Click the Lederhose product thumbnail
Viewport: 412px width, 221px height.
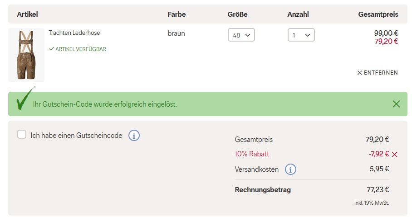click(x=26, y=55)
